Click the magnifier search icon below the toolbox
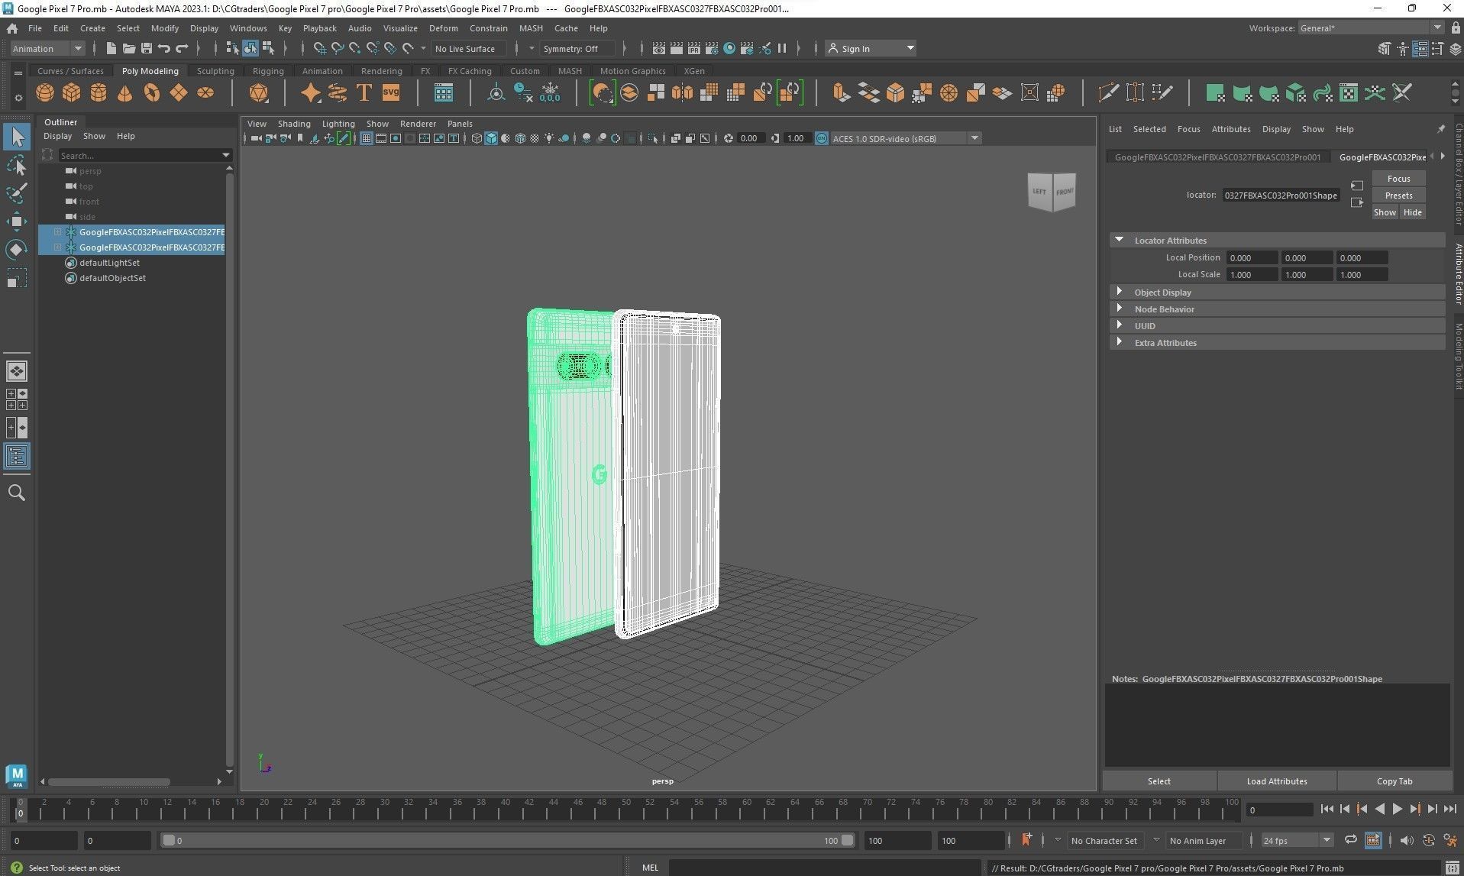The height and width of the screenshot is (876, 1464). (x=17, y=493)
